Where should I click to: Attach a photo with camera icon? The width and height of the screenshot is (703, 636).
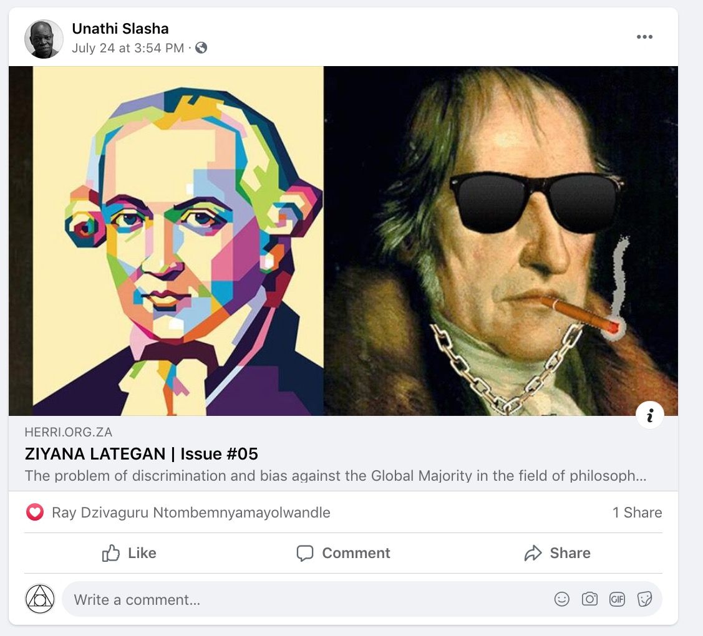coord(589,599)
